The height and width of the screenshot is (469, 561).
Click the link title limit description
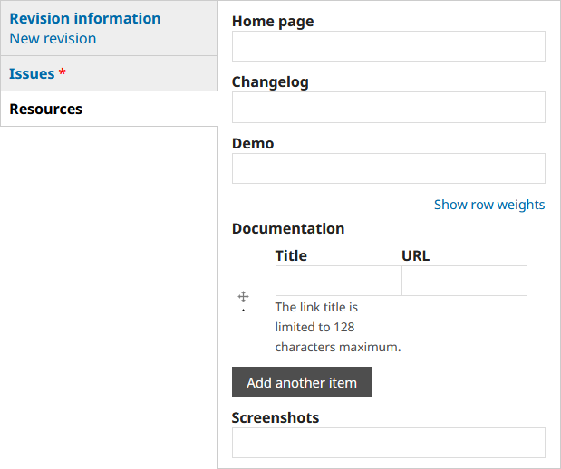338,327
